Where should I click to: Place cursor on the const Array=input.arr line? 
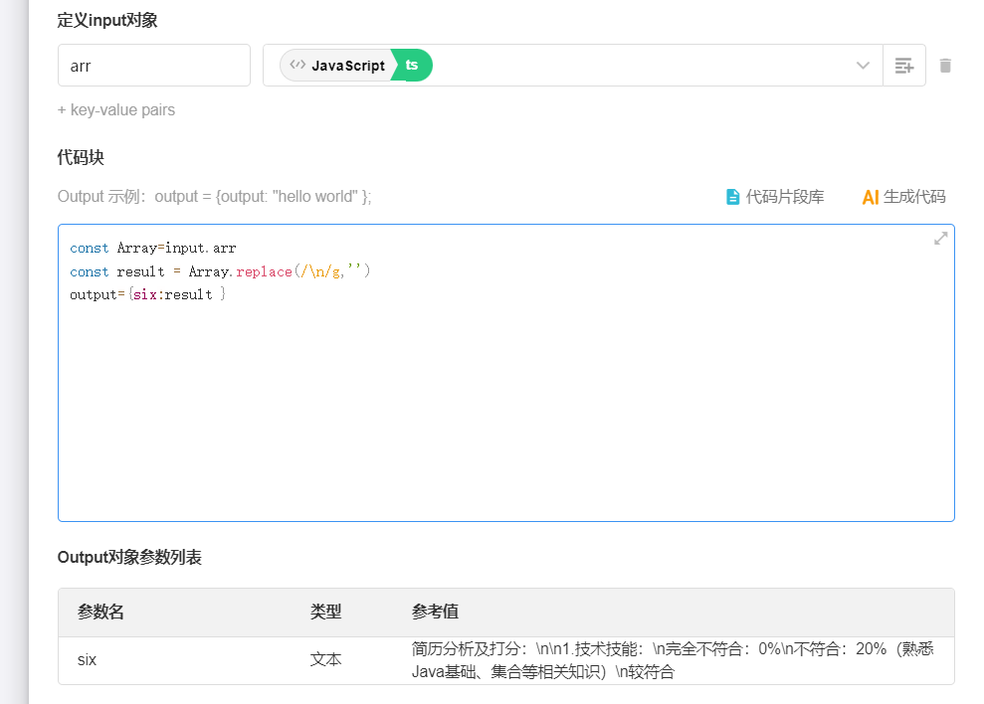coord(153,248)
